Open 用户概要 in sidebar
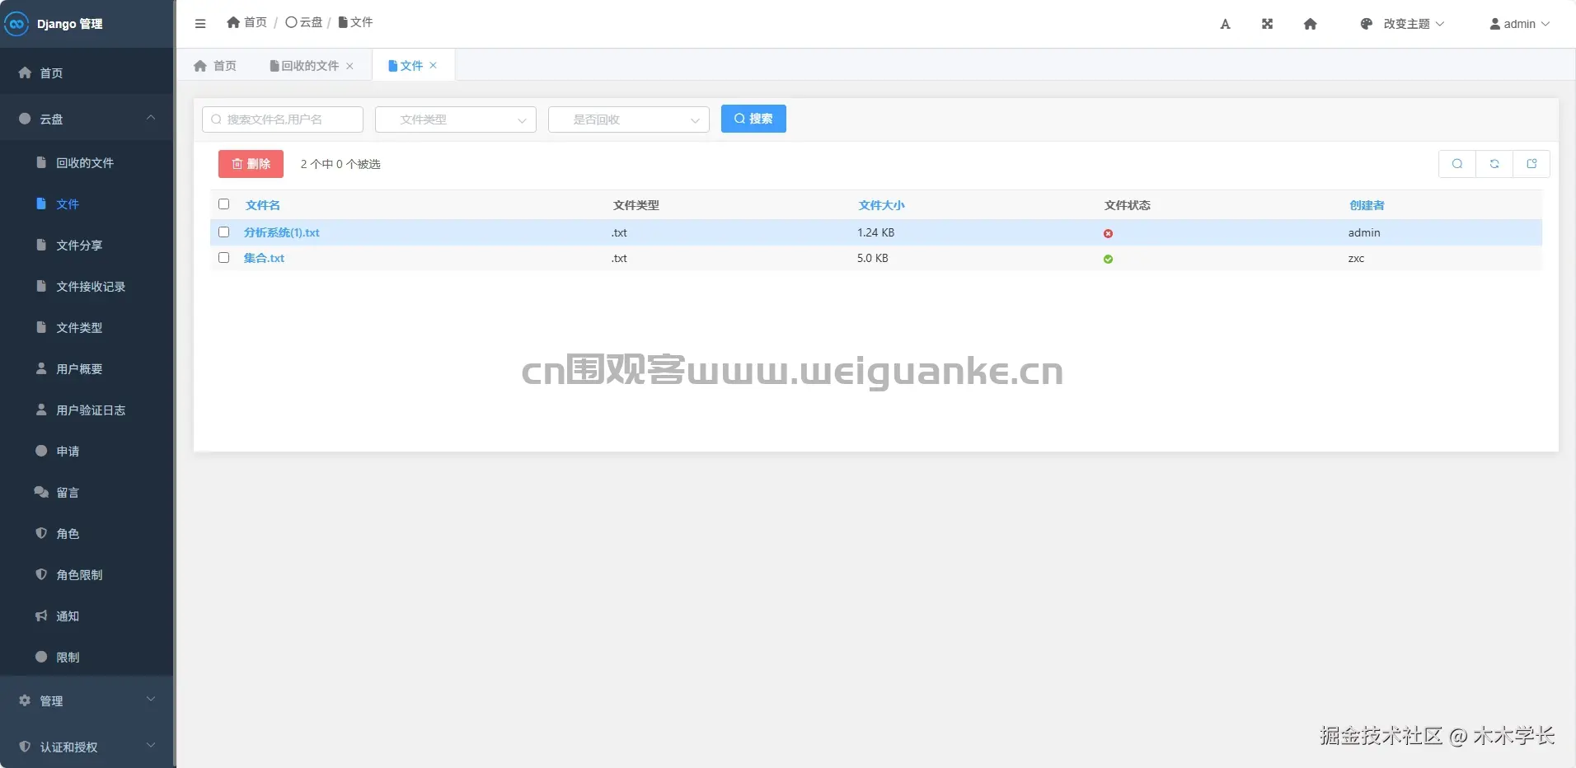 (x=87, y=369)
